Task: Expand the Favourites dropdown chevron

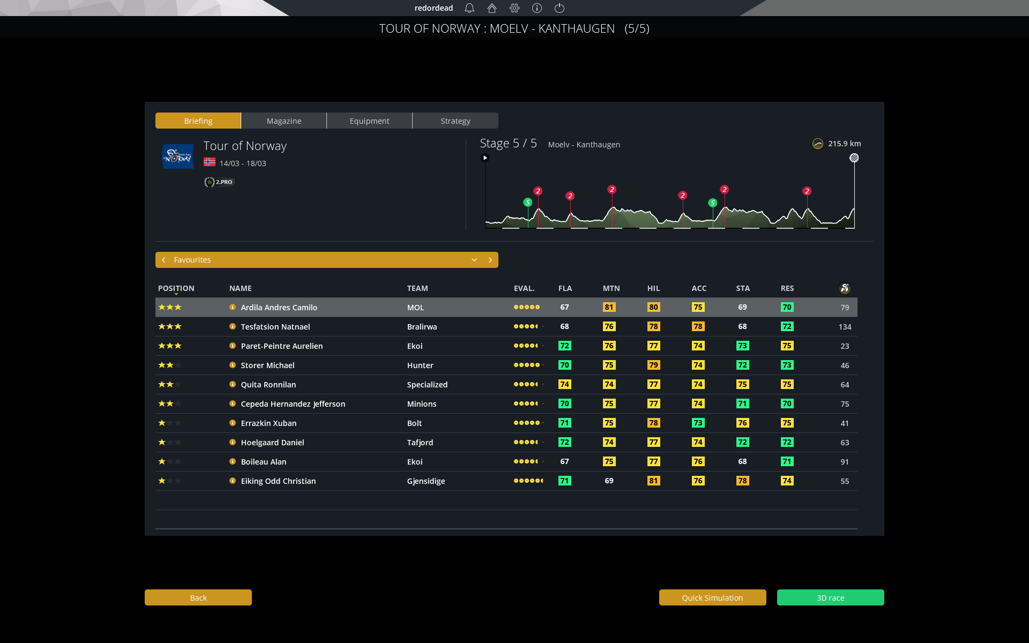Action: tap(474, 260)
